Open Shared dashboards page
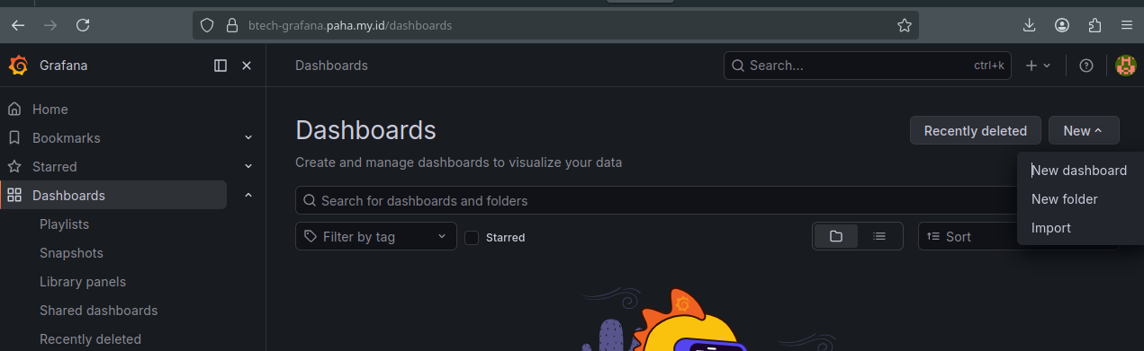The image size is (1144, 351). click(x=98, y=311)
